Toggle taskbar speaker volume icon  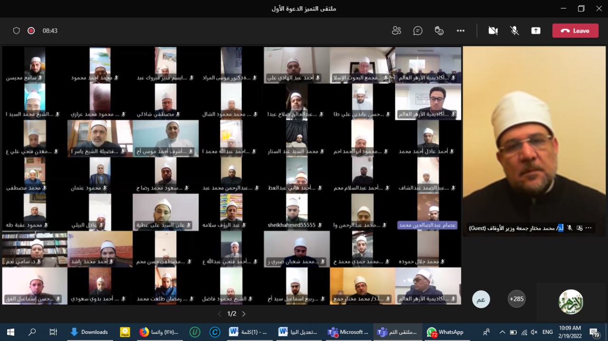point(534,332)
